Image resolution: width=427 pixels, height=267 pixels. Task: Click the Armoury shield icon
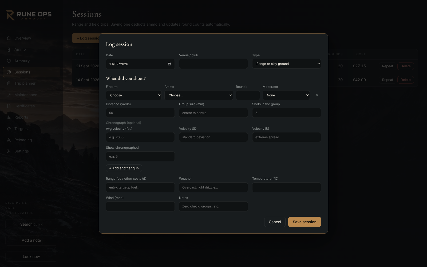pos(9,61)
